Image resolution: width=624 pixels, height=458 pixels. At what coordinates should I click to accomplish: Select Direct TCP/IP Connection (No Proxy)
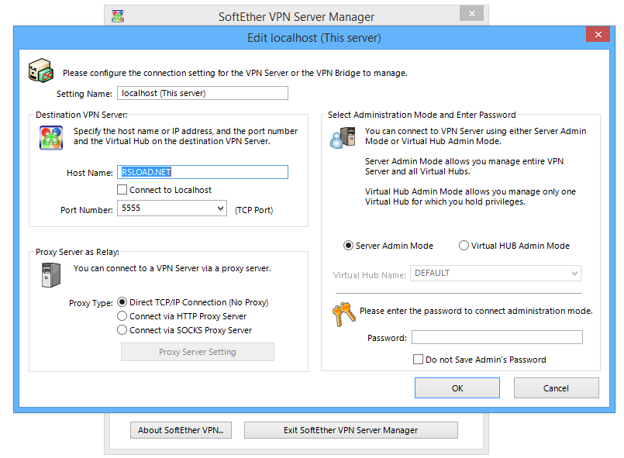click(x=122, y=302)
